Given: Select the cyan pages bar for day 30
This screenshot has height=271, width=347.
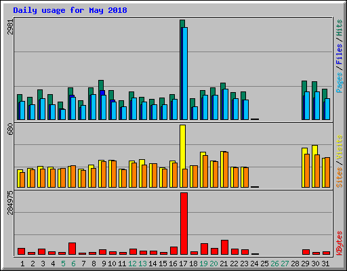Looking at the screenshot, I should point(317,106).
